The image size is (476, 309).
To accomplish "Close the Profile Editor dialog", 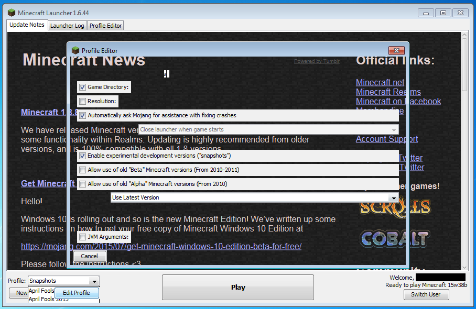I will pyautogui.click(x=396, y=50).
